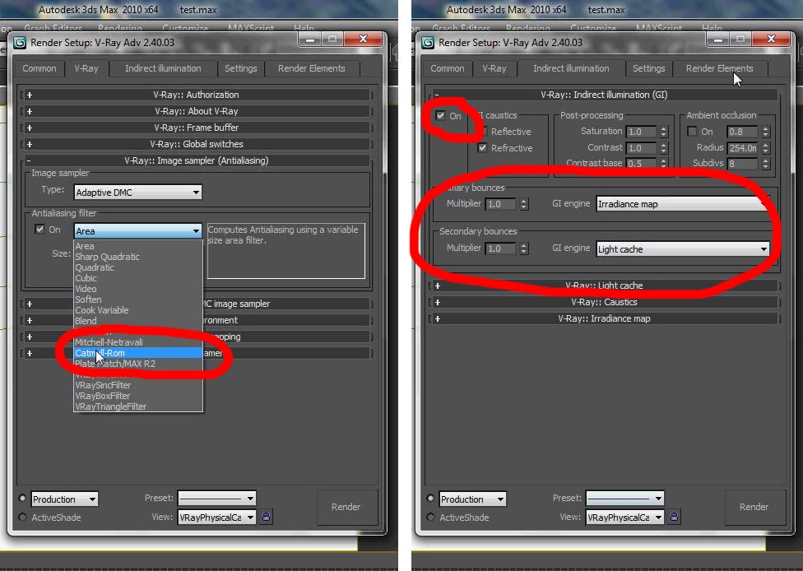
Task: Expand the V-Ray:: Light cache rollout
Action: pos(604,285)
